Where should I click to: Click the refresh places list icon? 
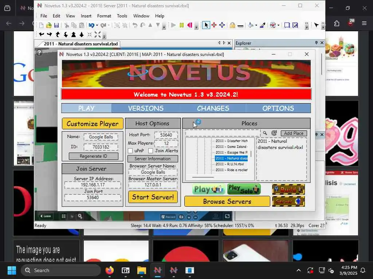[274, 133]
